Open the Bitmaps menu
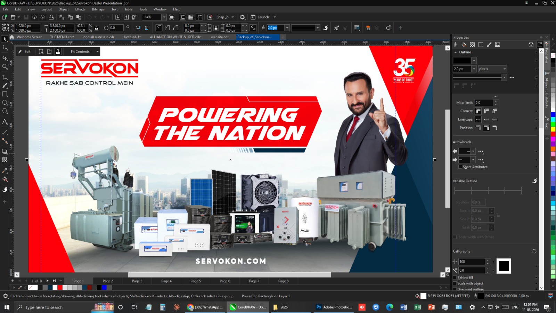Image resolution: width=556 pixels, height=313 pixels. coord(98,9)
